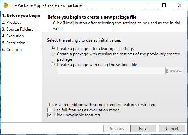Go to the Next wizard step
The width and height of the screenshot is (188, 135).
[x=143, y=128]
